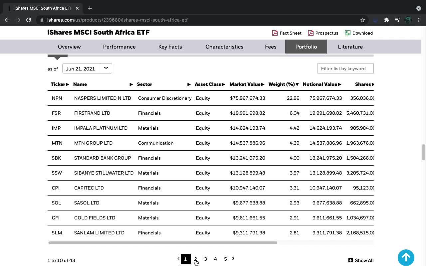Sort table by Shares column
This screenshot has width=426, height=266.
point(364,84)
